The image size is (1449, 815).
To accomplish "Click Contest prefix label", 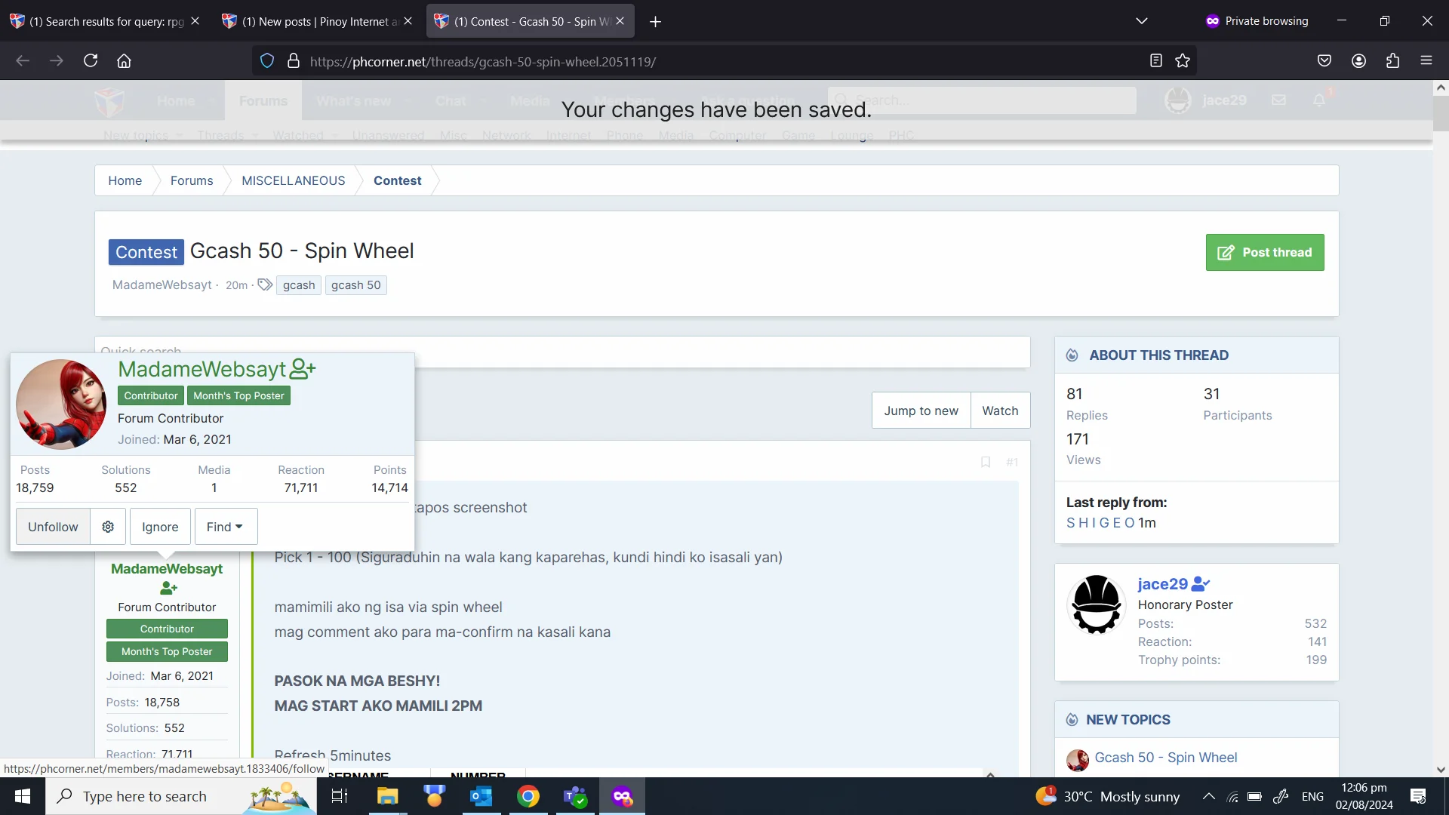I will pos(146,252).
